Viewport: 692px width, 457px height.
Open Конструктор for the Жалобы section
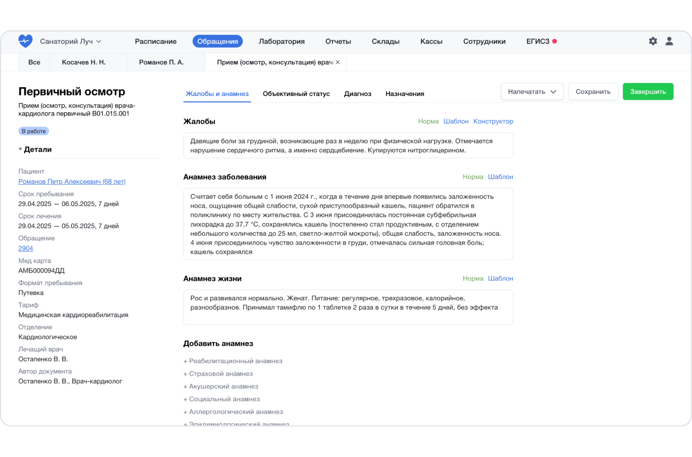(493, 121)
